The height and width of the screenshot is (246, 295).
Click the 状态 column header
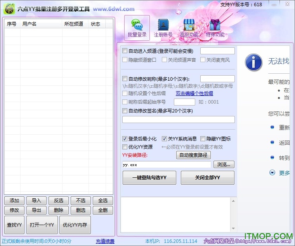[x=97, y=24]
